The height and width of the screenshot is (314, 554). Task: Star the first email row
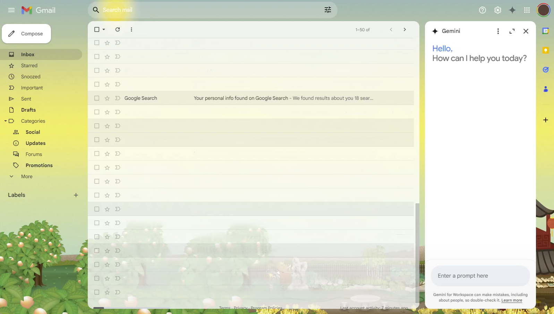[x=107, y=43]
